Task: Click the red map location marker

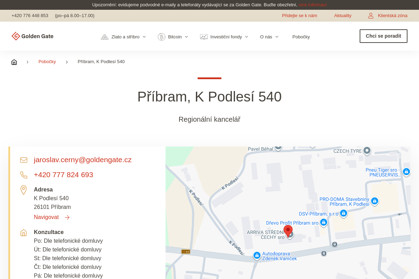Action: coord(288,231)
